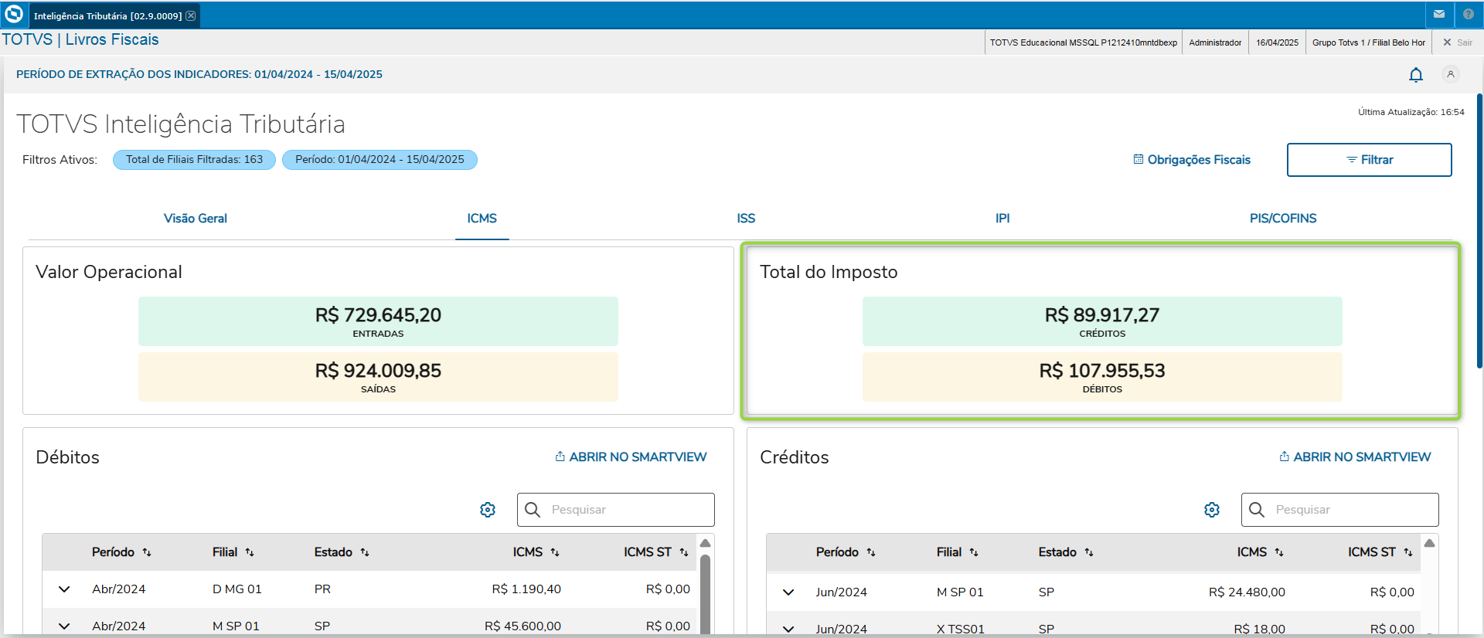
Task: Click the TOTVS logo icon in the title bar
Action: coord(14,15)
